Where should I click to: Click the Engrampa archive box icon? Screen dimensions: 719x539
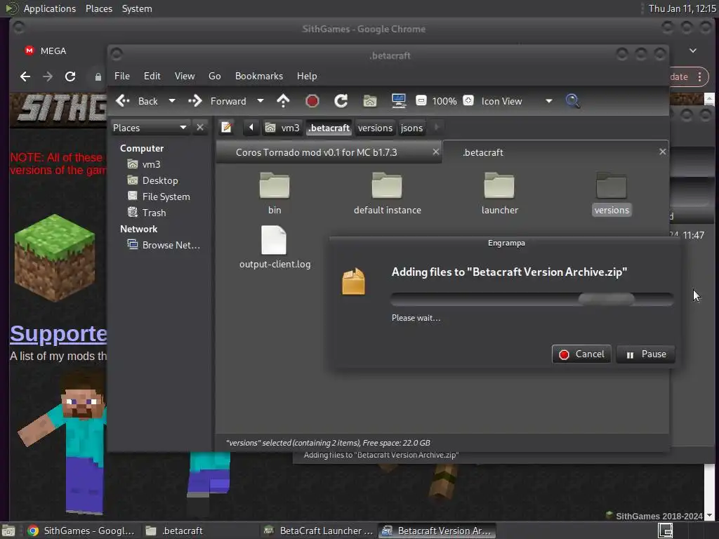click(x=354, y=281)
